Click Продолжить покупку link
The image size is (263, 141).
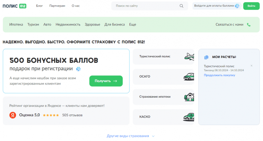point(219,75)
